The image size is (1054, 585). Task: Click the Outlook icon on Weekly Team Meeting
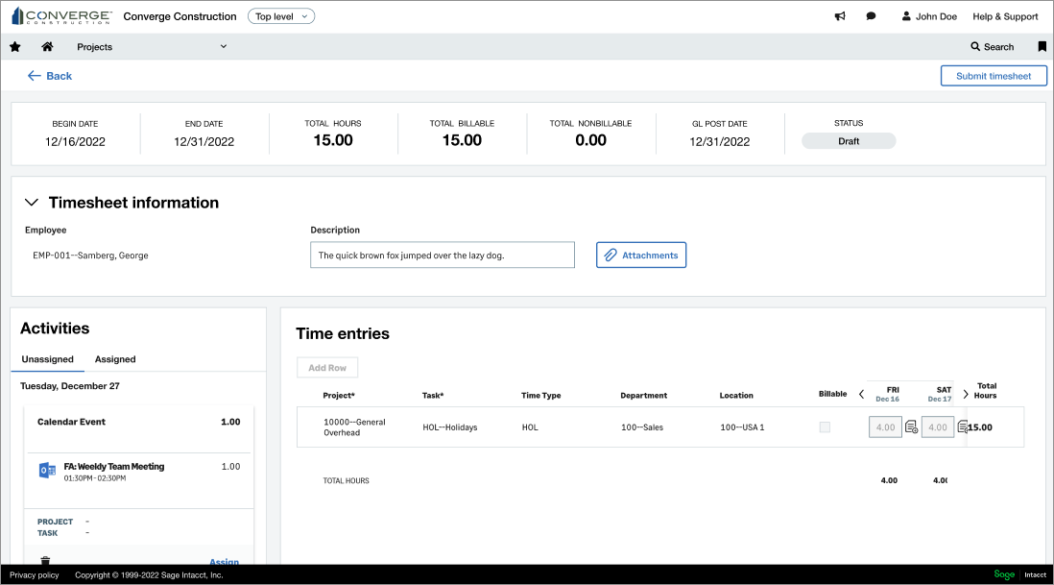47,471
